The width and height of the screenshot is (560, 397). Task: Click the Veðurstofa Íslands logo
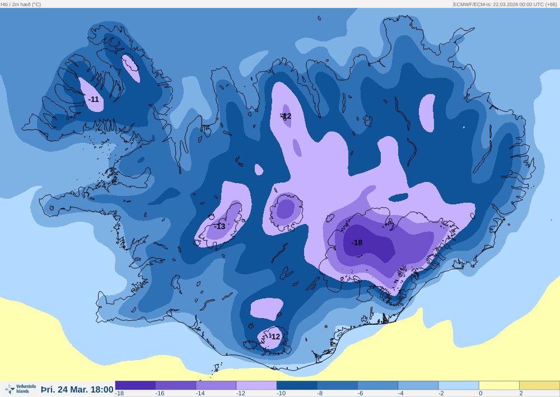[21, 389]
